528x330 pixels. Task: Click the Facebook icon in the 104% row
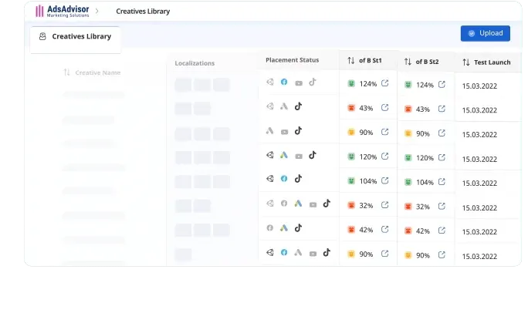284,179
